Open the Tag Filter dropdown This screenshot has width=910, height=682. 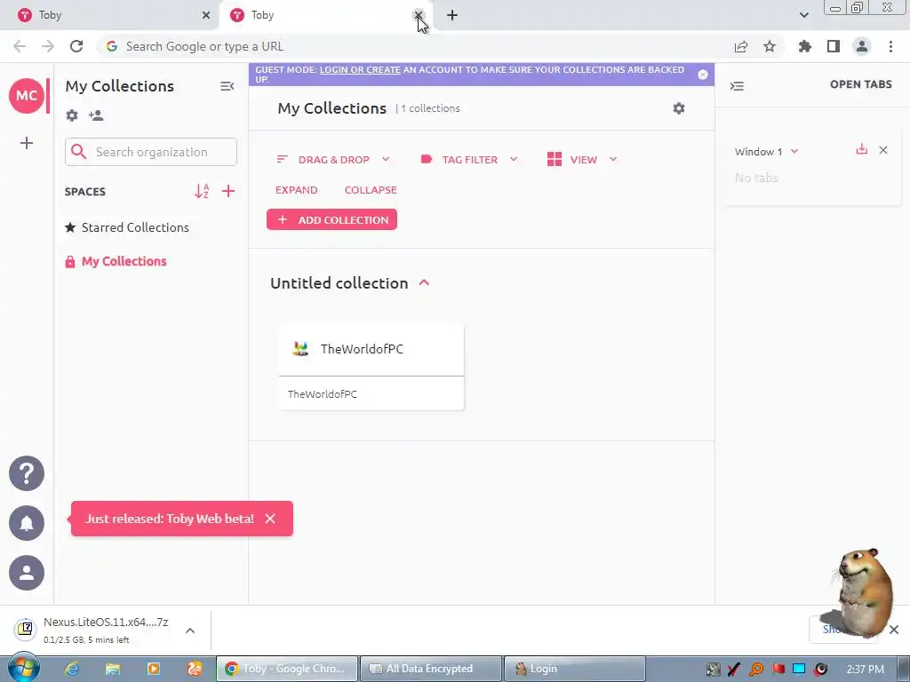469,160
